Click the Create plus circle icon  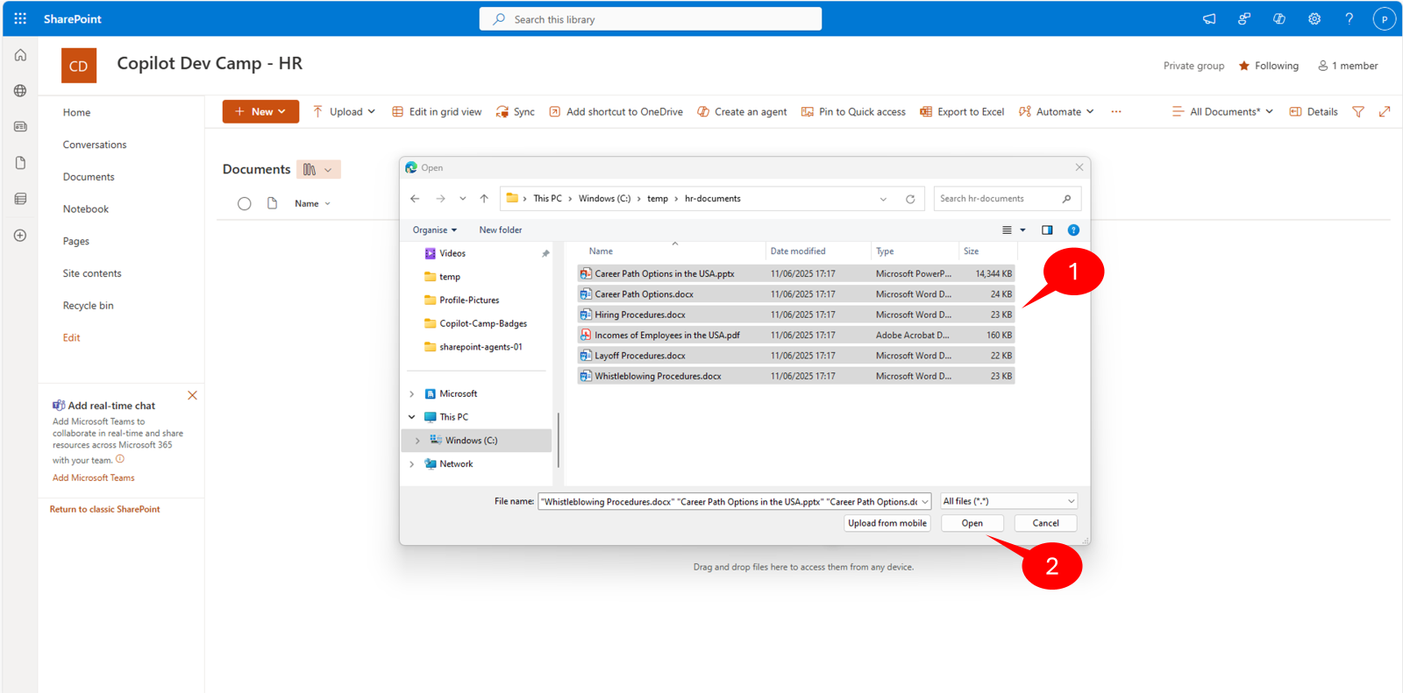tap(20, 236)
